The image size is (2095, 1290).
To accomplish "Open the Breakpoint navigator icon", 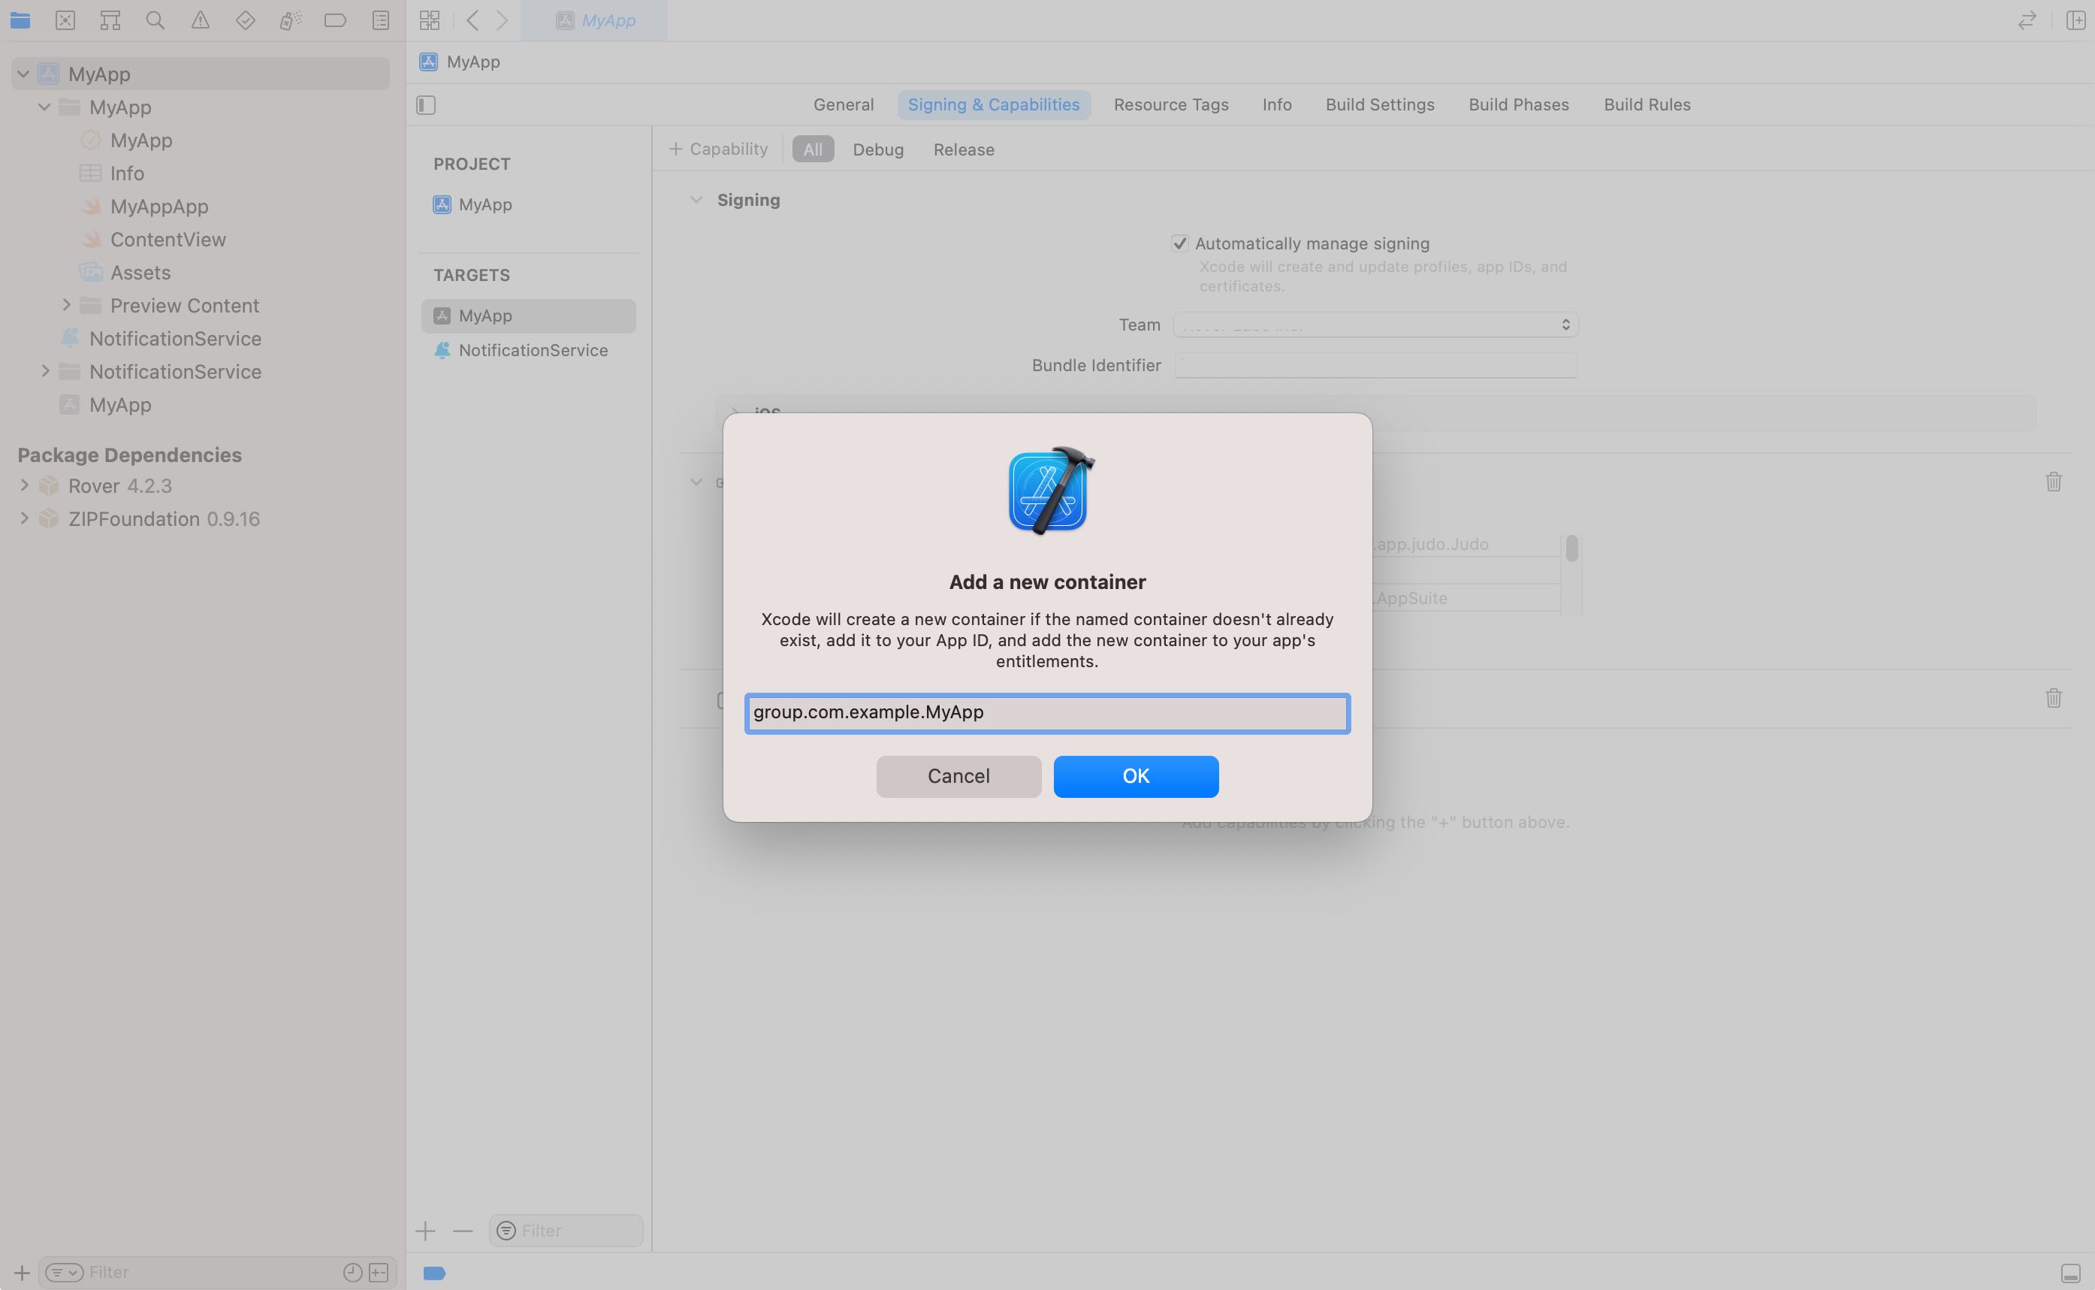I will click(x=335, y=20).
